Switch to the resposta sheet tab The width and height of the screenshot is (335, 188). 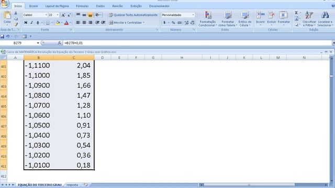[72, 185]
